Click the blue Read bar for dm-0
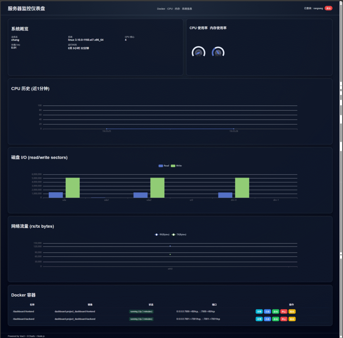 point(225,195)
